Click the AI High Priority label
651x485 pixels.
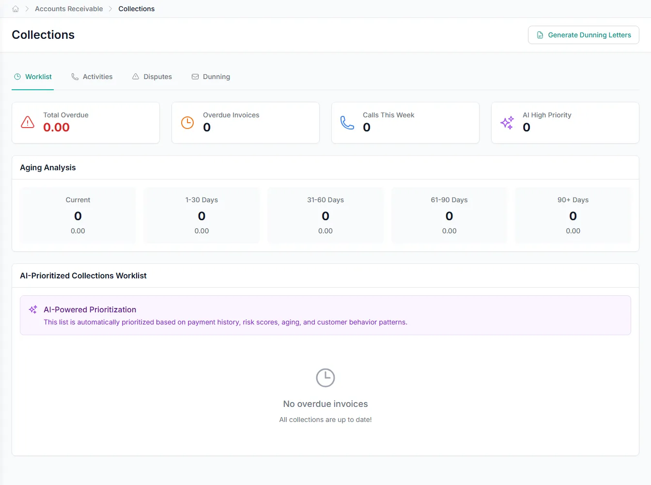tap(547, 115)
